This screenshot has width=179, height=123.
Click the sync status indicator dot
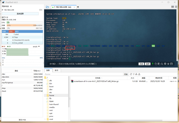point(11,6)
